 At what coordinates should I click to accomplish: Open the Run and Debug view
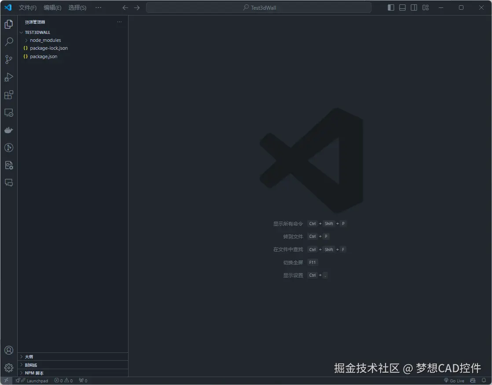click(x=9, y=77)
